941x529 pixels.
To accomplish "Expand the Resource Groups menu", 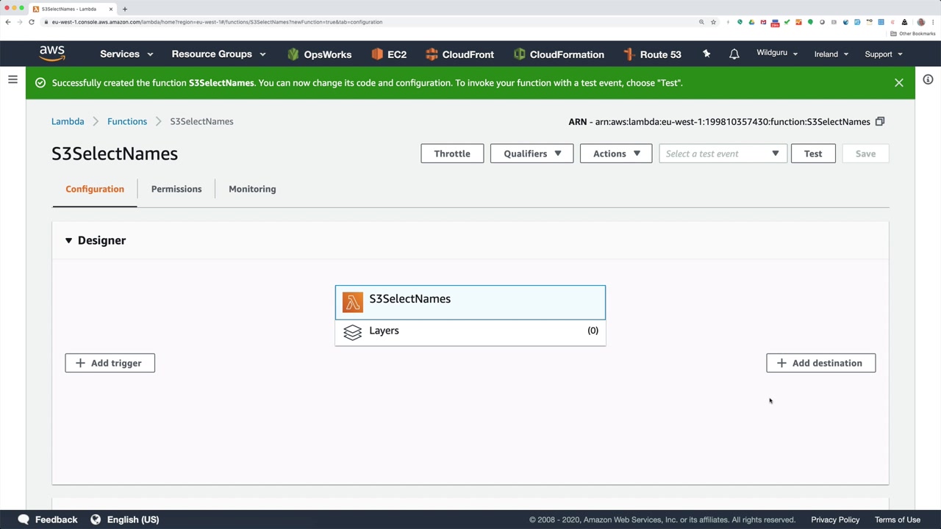I will 218,54.
